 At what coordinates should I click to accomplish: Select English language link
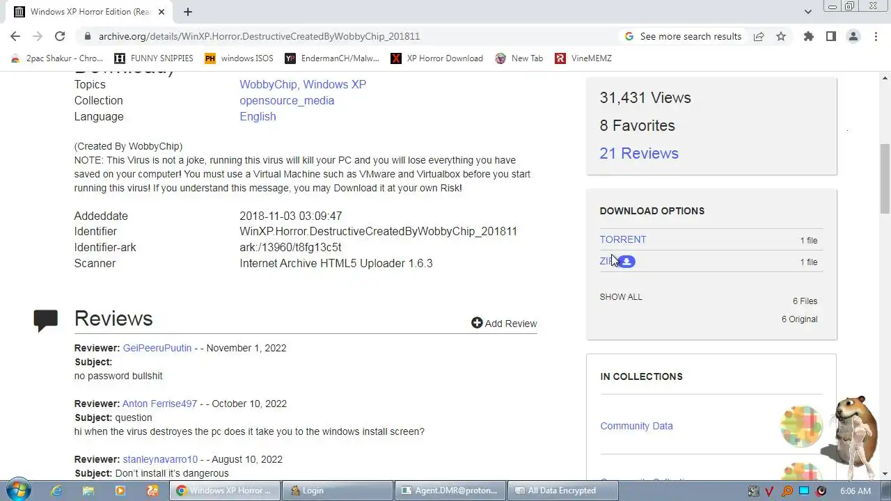click(x=258, y=116)
